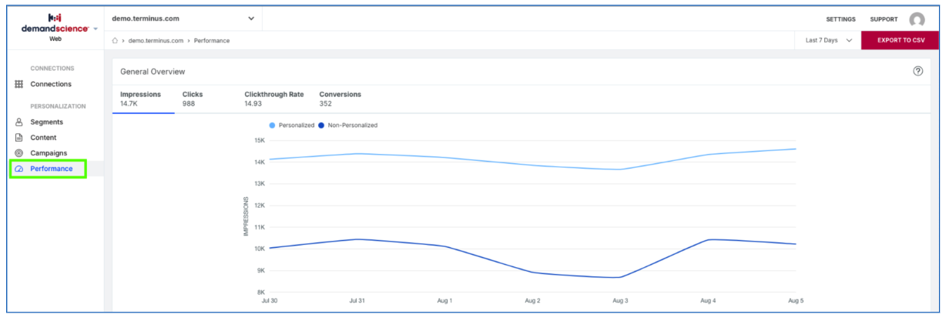Click the Content document icon

pos(19,138)
